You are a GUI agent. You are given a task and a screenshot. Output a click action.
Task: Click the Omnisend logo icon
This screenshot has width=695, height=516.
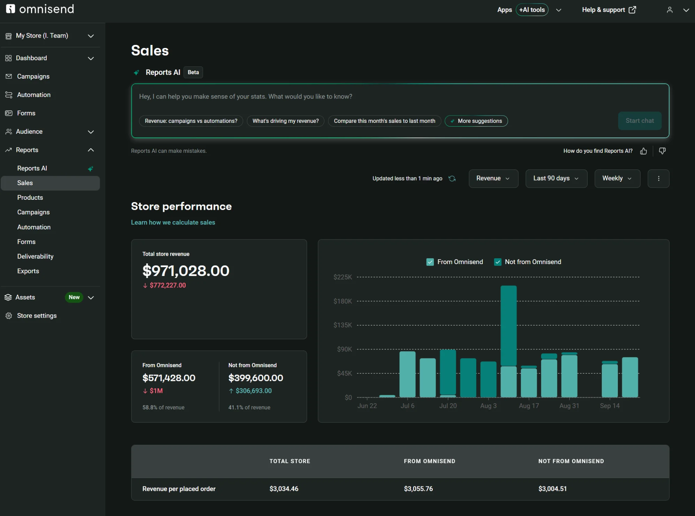click(10, 9)
